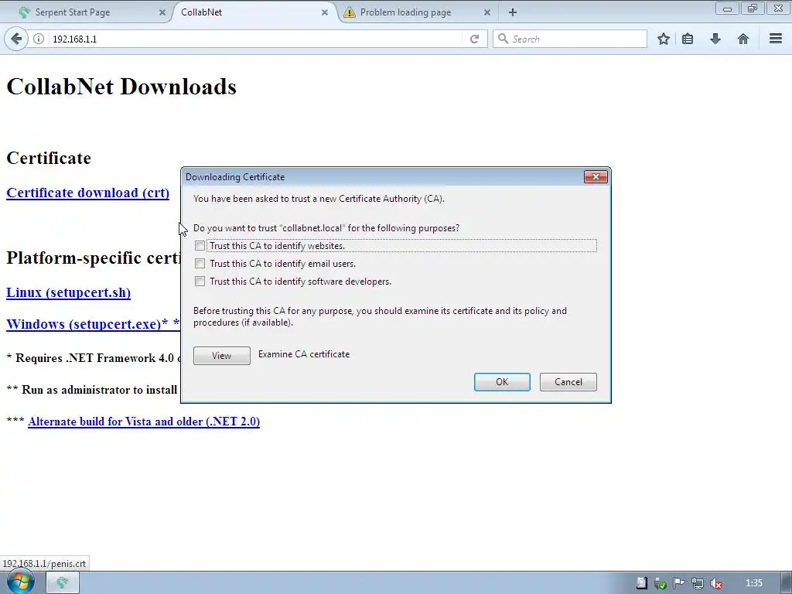
Task: Cancel the certificate download dialog
Action: (x=568, y=382)
